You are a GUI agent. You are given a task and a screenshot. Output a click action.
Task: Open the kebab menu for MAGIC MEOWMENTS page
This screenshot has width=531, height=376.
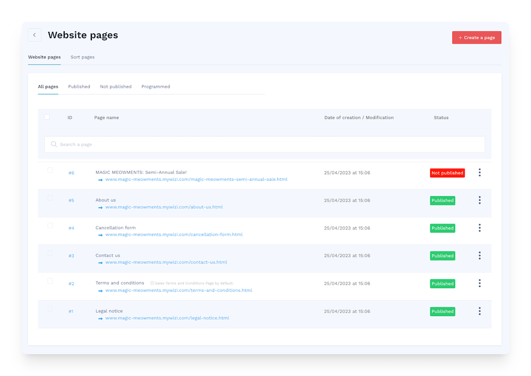click(x=479, y=172)
